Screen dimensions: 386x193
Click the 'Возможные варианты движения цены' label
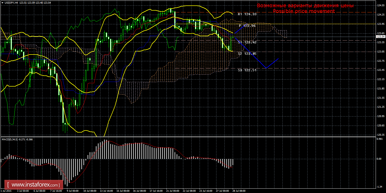point(305,6)
